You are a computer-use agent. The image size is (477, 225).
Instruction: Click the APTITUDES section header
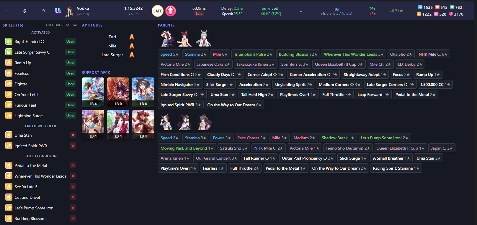[x=92, y=25]
